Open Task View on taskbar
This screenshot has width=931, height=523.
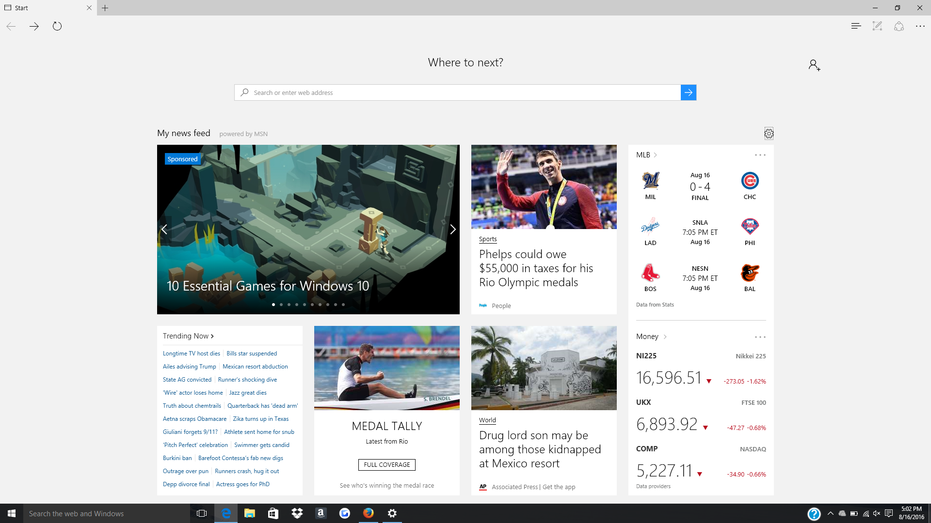point(202,513)
